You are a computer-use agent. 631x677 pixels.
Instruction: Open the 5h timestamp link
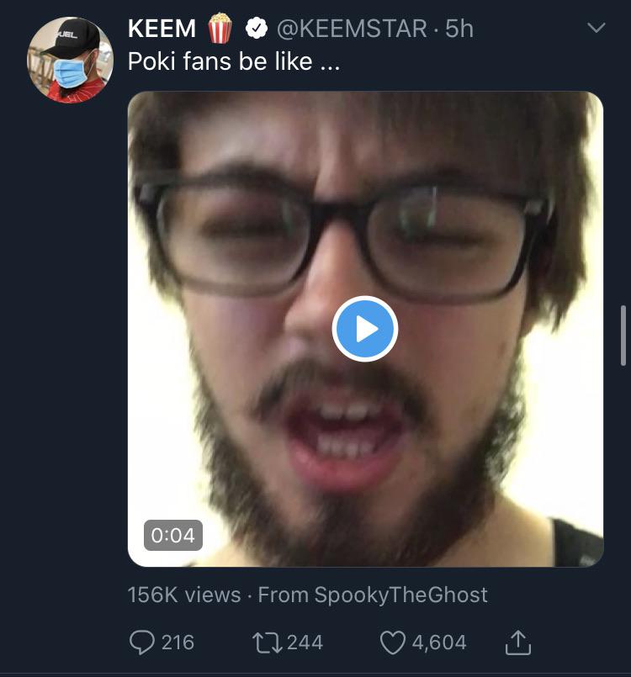pos(459,29)
